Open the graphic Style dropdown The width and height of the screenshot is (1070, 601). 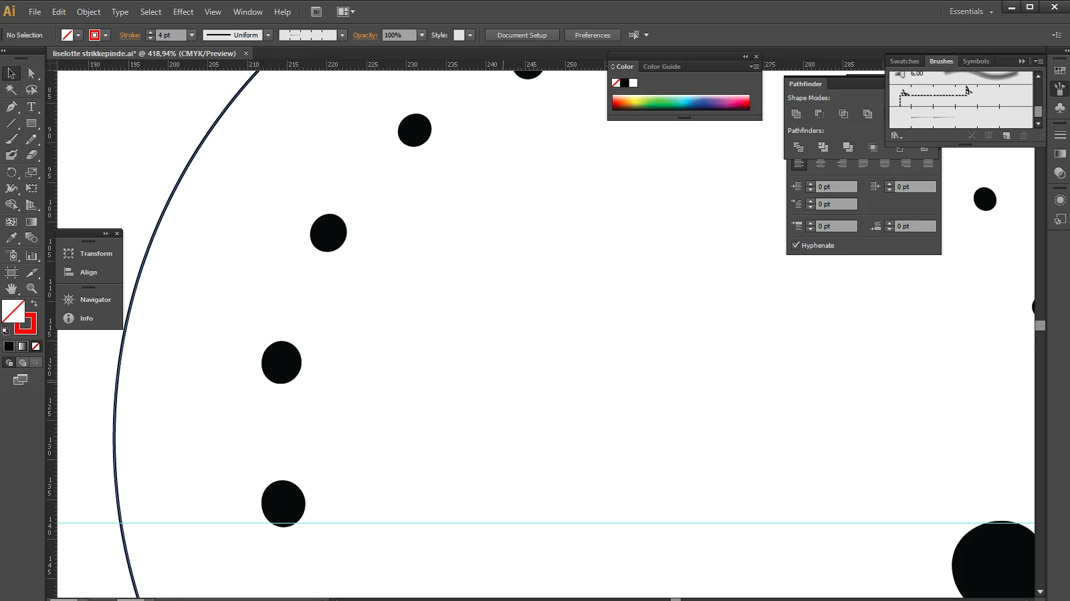[x=470, y=35]
